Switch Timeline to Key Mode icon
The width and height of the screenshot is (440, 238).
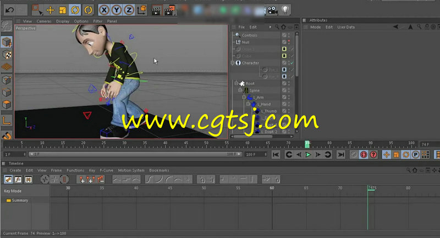tap(8, 179)
